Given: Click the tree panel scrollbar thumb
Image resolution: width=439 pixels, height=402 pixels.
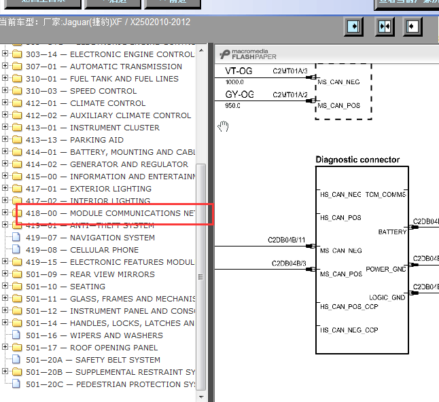Looking at the screenshot, I should (200, 276).
